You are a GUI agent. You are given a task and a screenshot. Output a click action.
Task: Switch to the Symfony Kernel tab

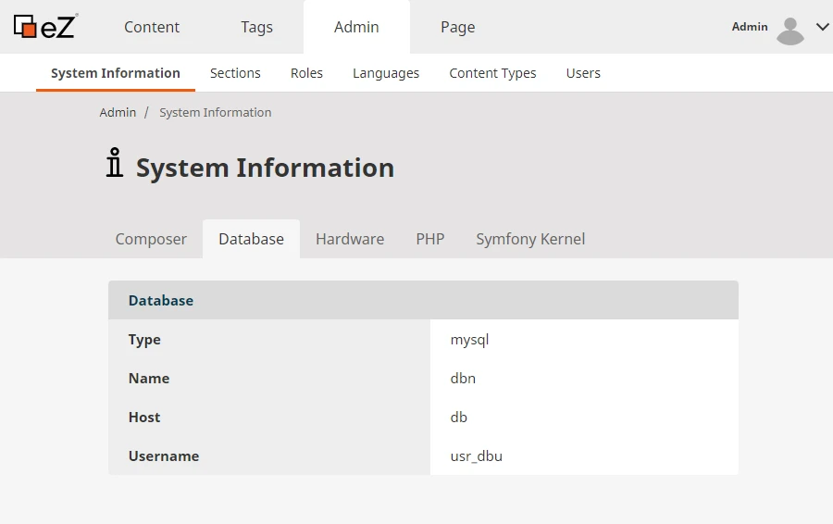point(530,239)
